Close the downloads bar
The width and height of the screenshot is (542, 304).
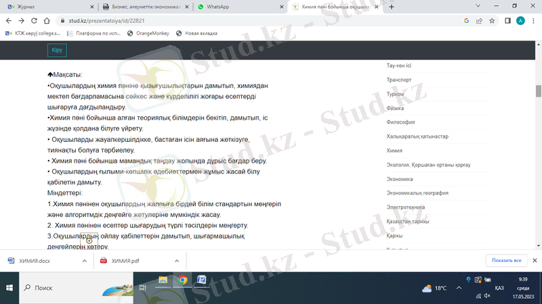coord(535,260)
